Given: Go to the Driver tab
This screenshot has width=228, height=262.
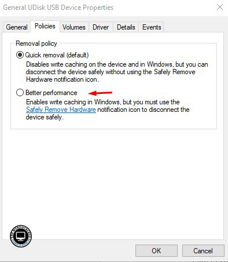Looking at the screenshot, I should 101,27.
